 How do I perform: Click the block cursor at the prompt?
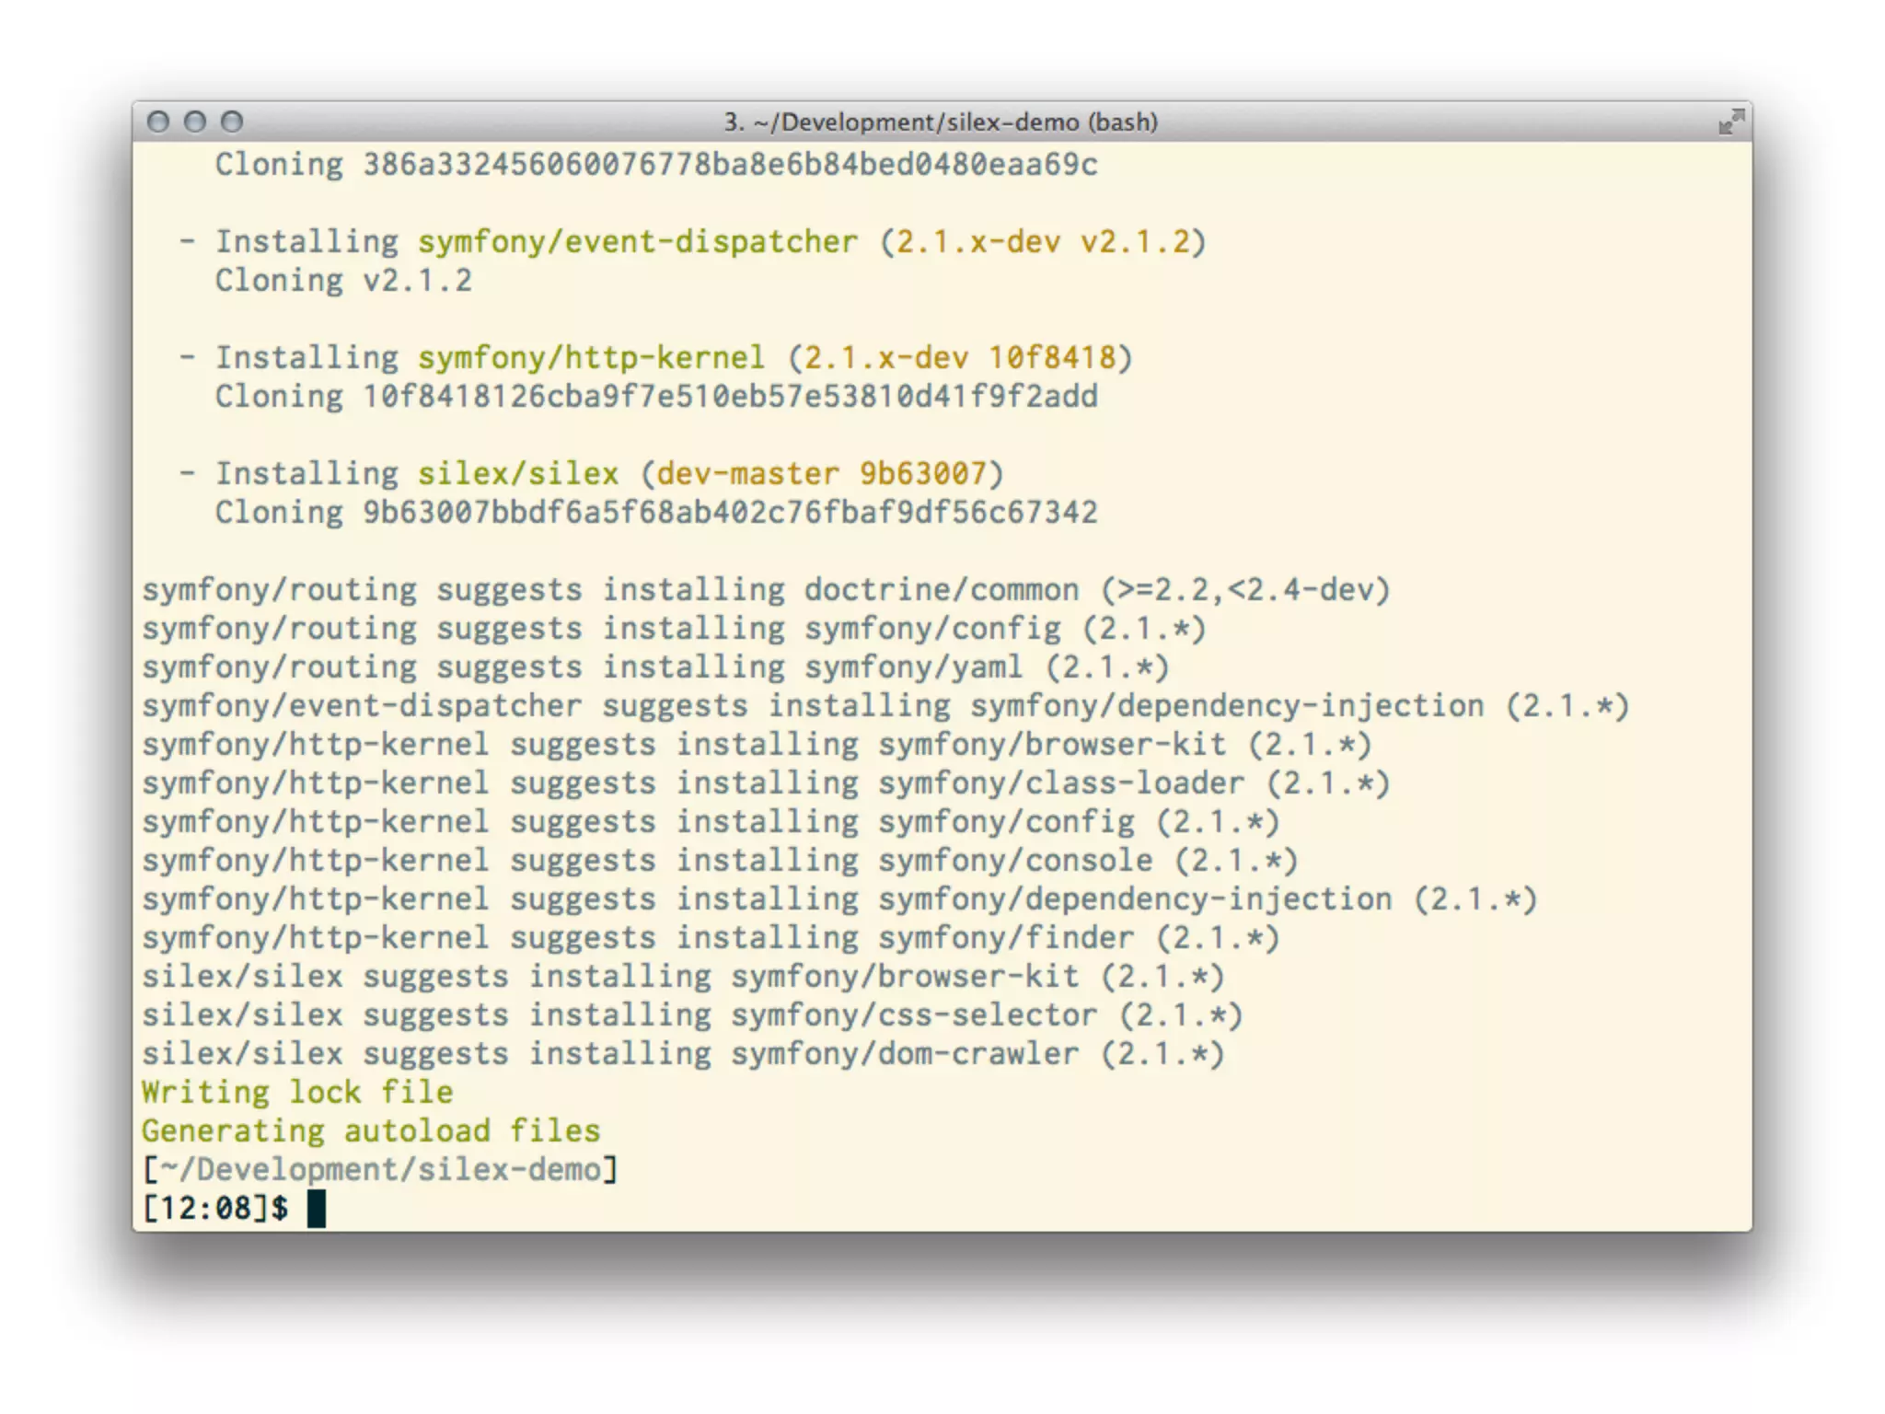(316, 1208)
